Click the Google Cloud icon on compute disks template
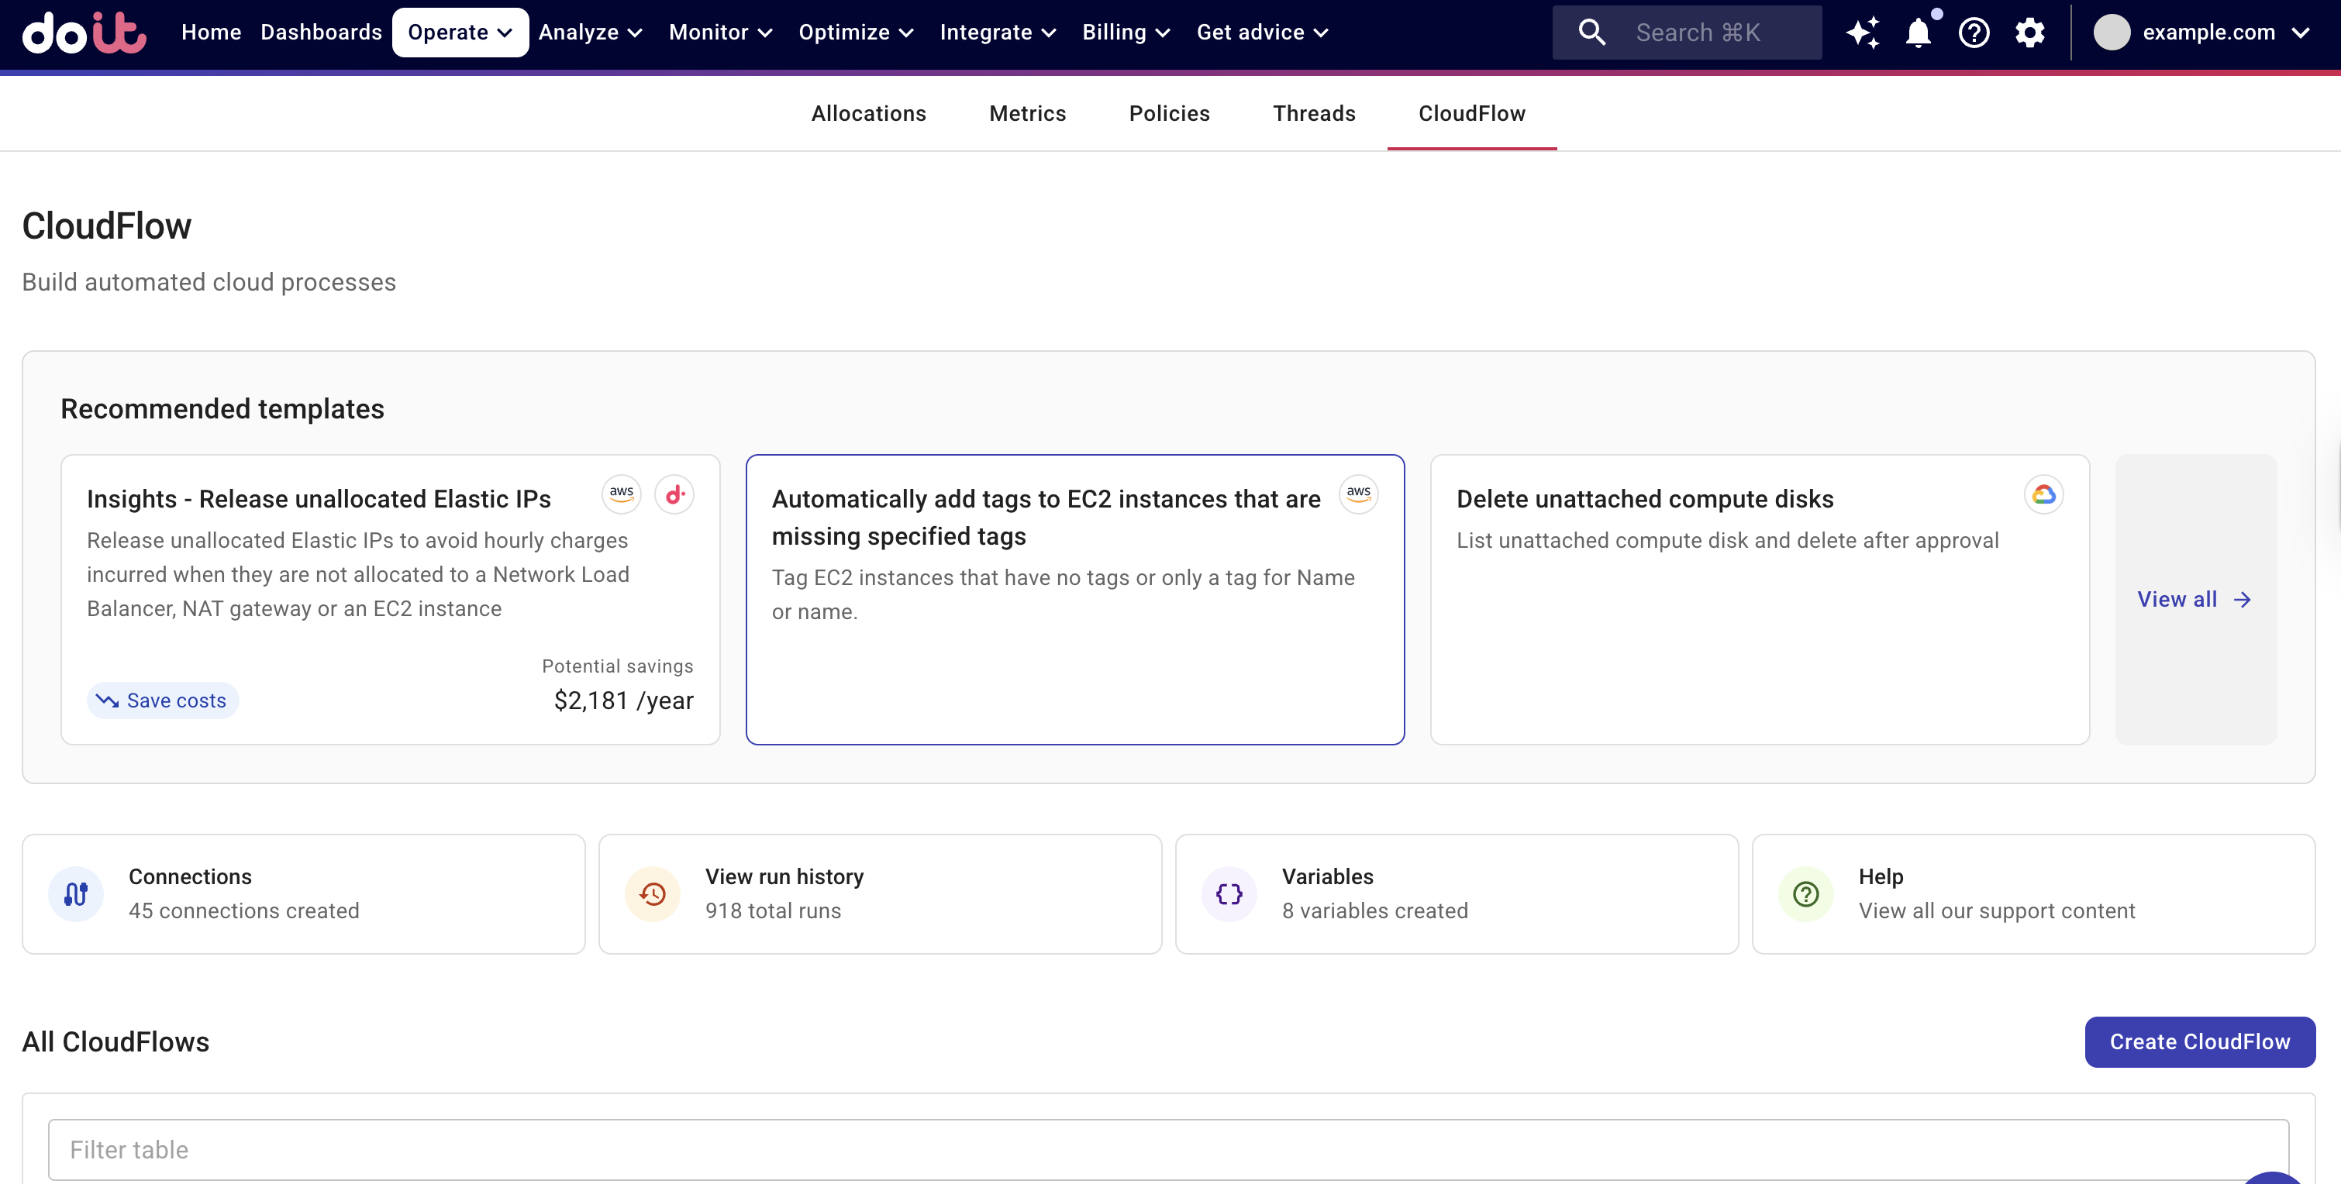Image resolution: width=2341 pixels, height=1184 pixels. (2044, 494)
